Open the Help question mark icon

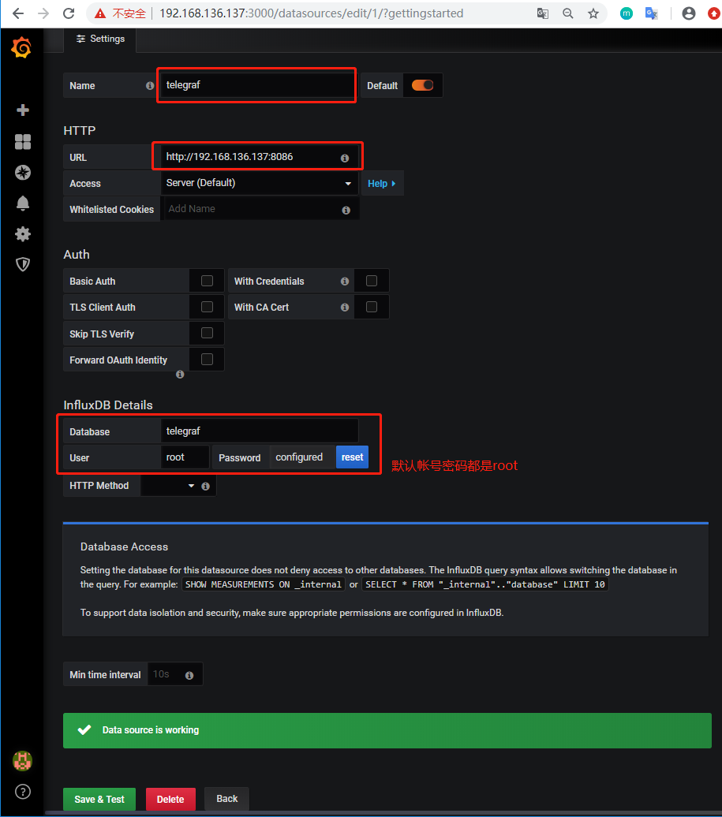[x=22, y=792]
